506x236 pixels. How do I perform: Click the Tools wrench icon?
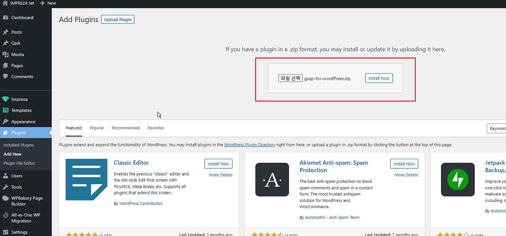point(6,187)
